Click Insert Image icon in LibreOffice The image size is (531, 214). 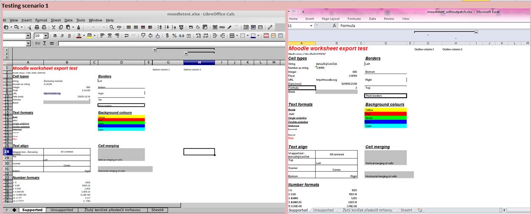pyautogui.click(x=191, y=27)
